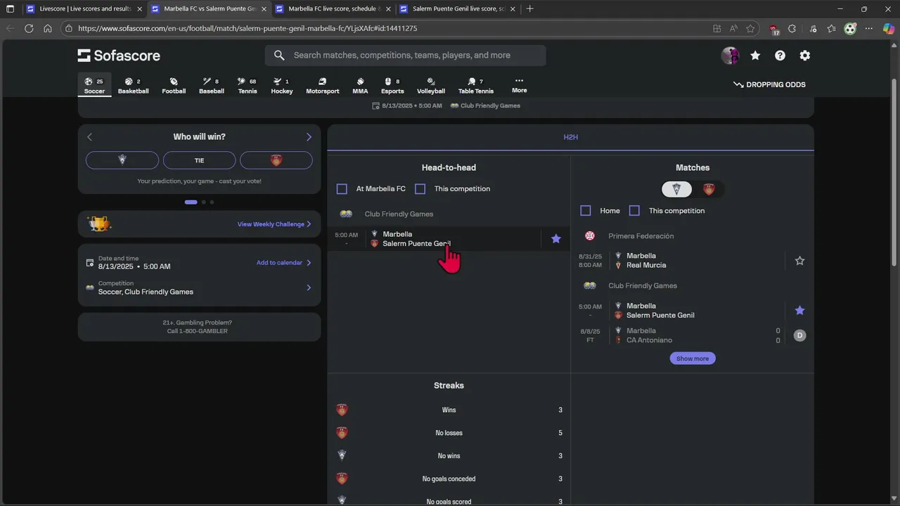Bookmark this page with star icon
The height and width of the screenshot is (506, 900).
pyautogui.click(x=750, y=29)
